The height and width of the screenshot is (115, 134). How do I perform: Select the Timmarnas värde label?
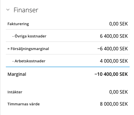click(24, 104)
